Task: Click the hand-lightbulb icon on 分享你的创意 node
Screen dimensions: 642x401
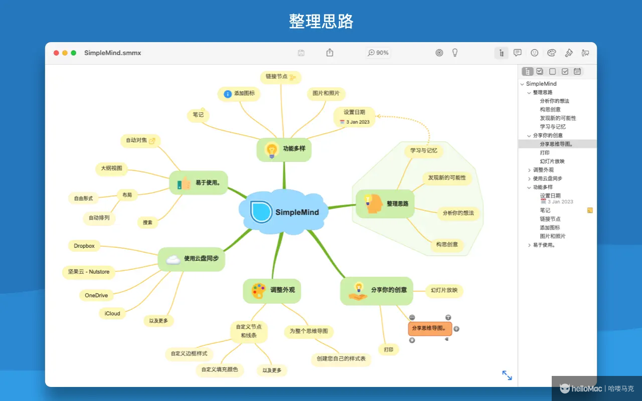Action: tap(358, 291)
